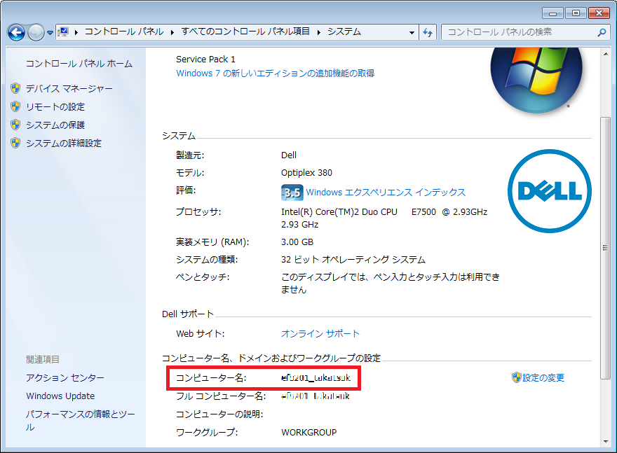The height and width of the screenshot is (453, 617).
Task: Maximize the System window
Action: [576, 13]
